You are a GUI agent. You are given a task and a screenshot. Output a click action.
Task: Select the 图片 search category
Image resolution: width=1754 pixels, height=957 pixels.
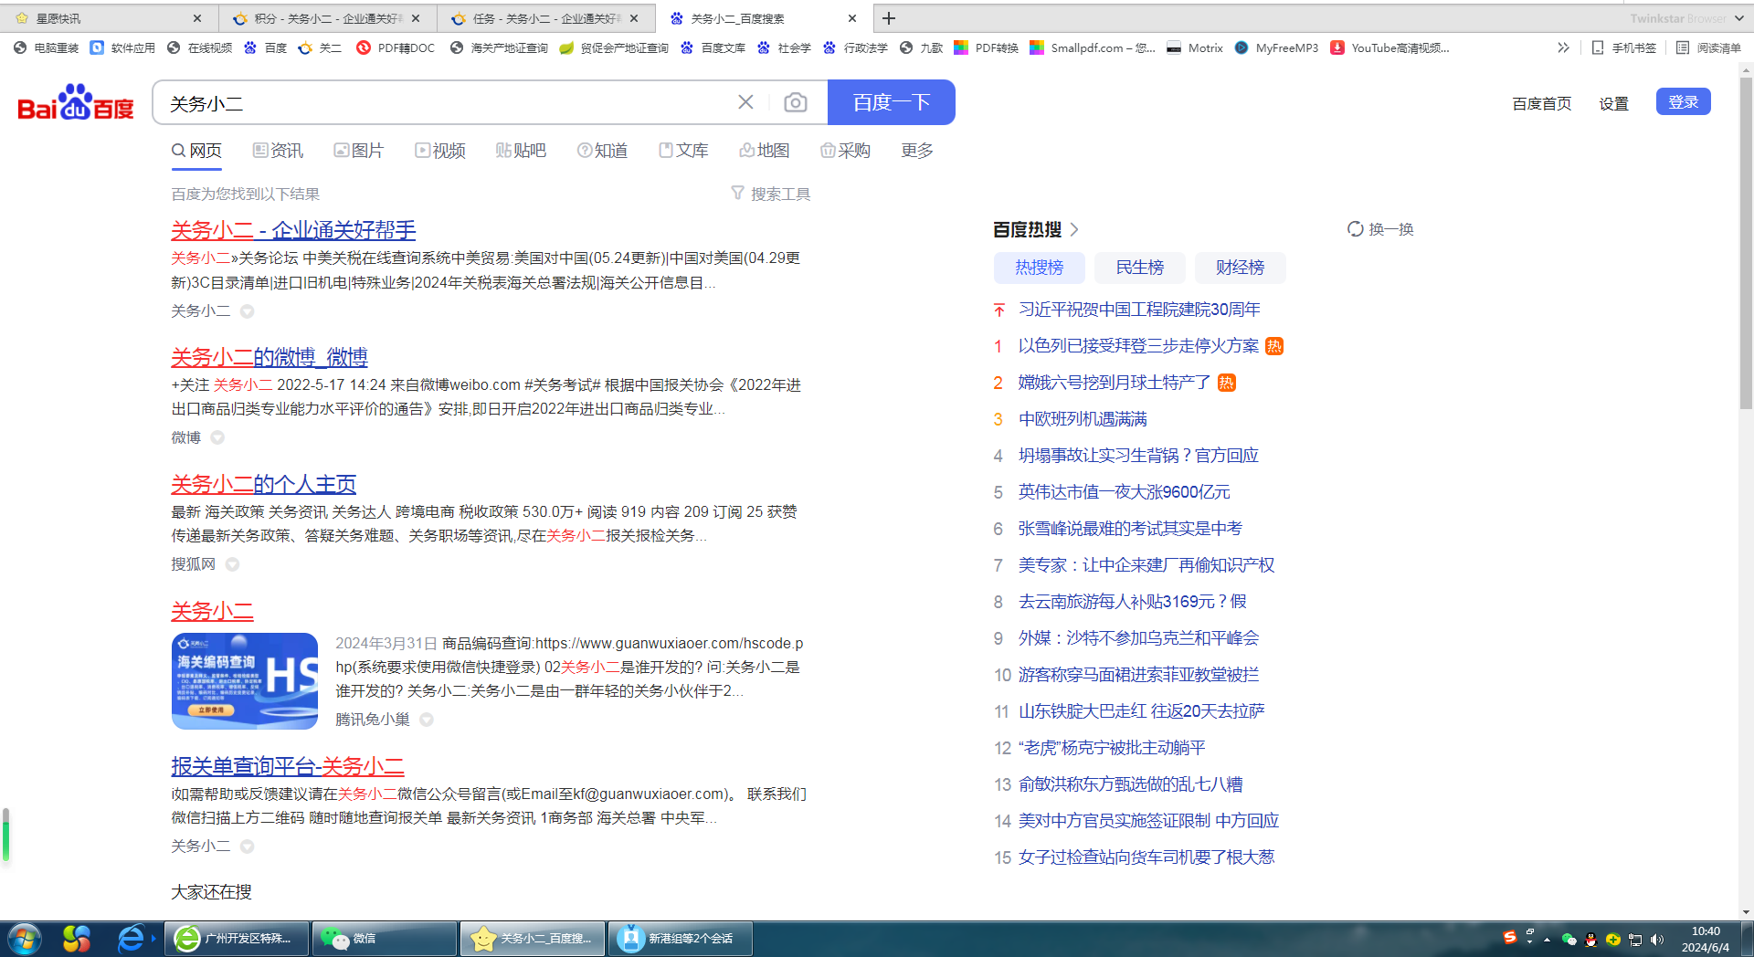click(x=358, y=151)
